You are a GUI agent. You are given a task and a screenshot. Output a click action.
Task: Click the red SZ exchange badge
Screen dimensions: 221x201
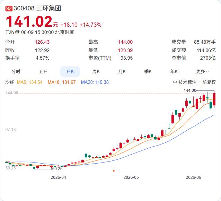tap(9, 8)
